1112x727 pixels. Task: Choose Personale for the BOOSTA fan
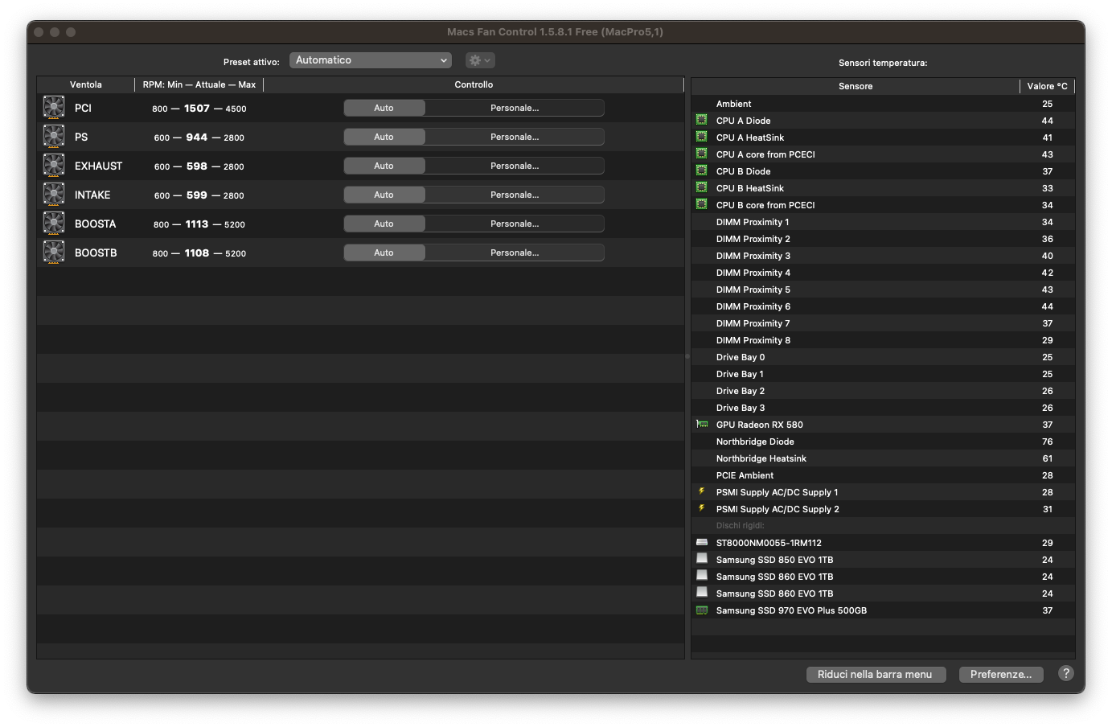pyautogui.click(x=515, y=224)
